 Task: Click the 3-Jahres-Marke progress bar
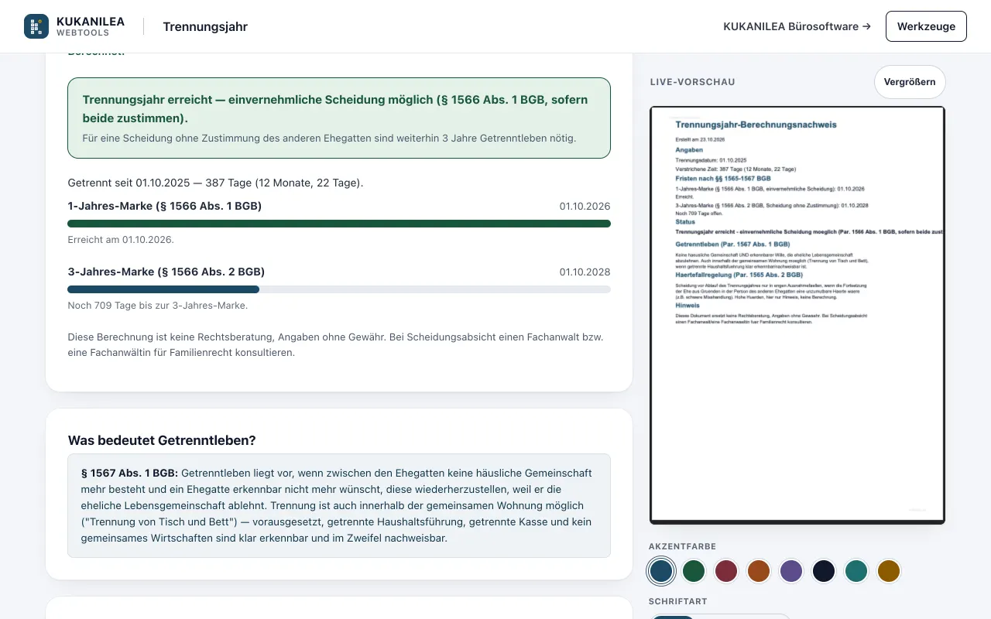coord(339,289)
